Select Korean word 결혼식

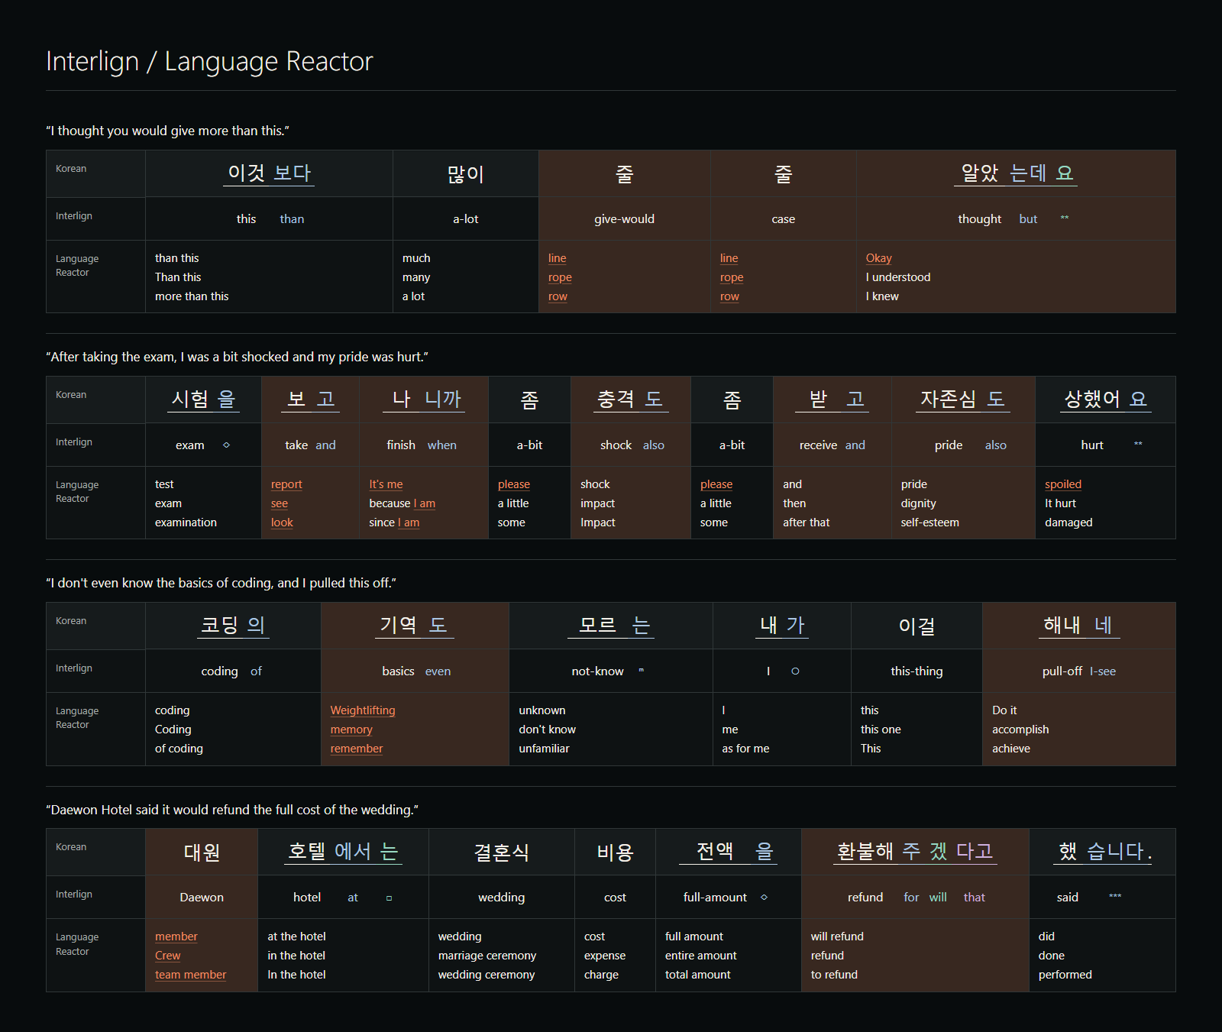[501, 852]
